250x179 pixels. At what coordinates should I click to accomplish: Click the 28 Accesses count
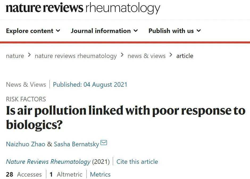[x=24, y=174]
